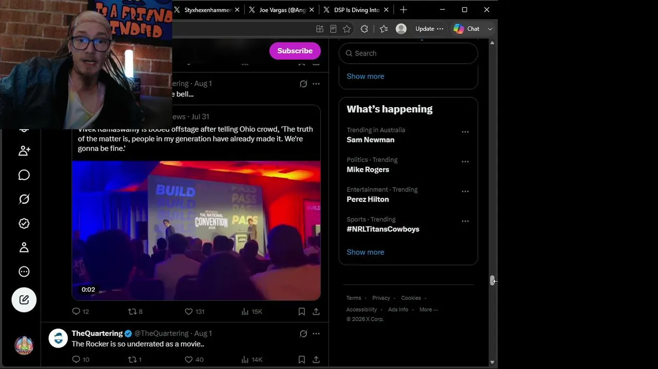Open the Privacy footer link

(381, 298)
